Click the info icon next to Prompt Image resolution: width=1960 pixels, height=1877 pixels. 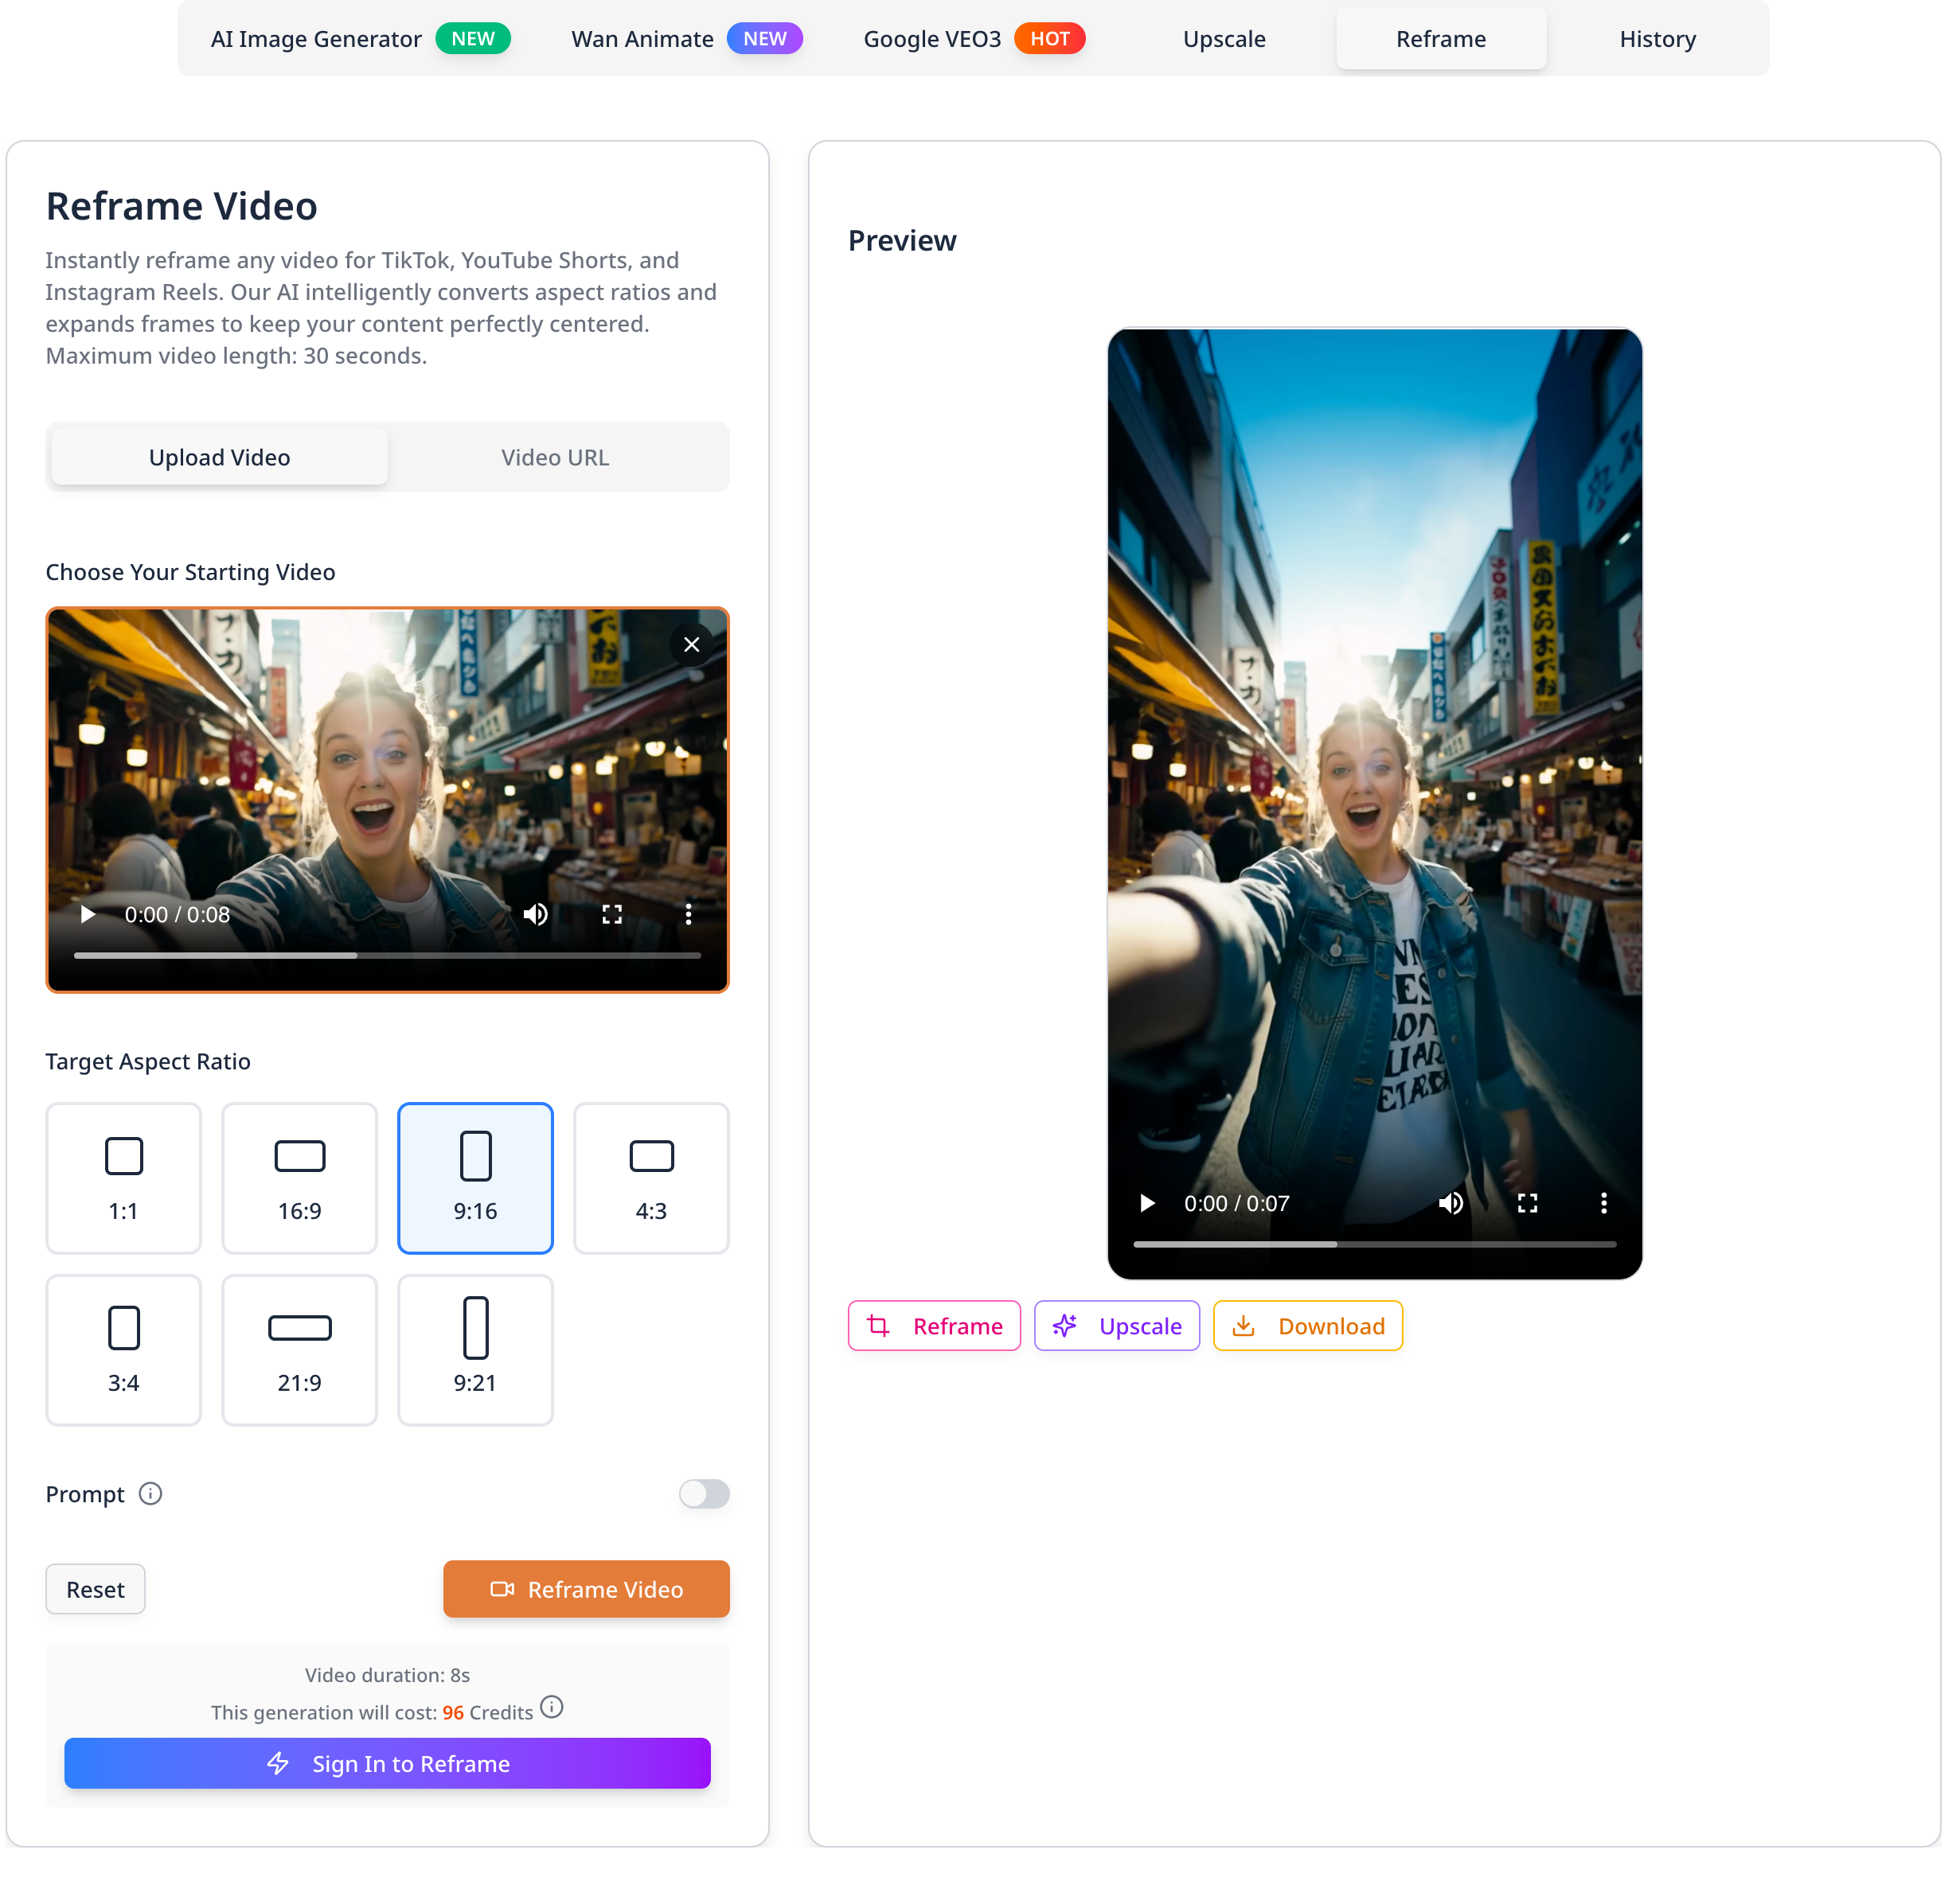click(151, 1494)
